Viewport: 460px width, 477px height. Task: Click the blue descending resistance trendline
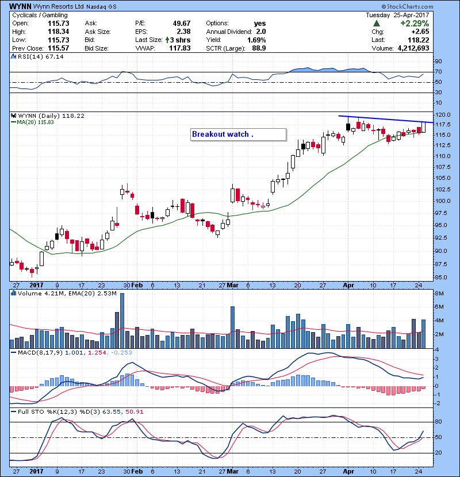[x=386, y=119]
